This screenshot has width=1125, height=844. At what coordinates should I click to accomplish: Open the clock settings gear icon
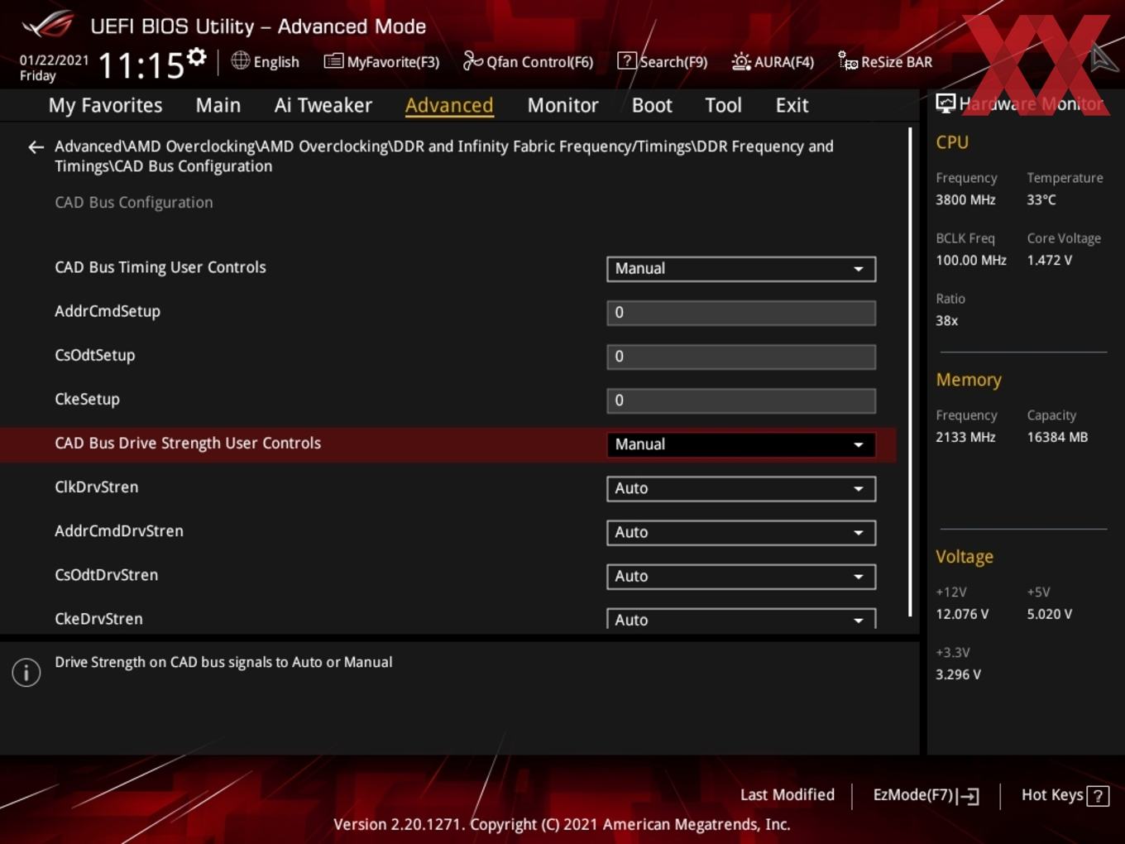[196, 56]
